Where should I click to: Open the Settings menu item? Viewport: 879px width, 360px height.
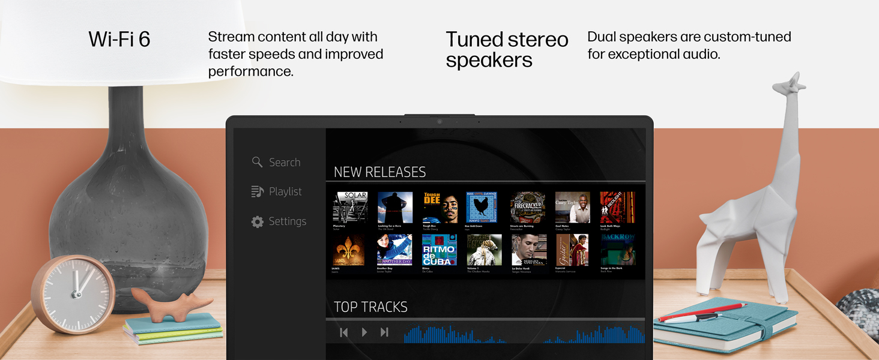[x=279, y=221]
